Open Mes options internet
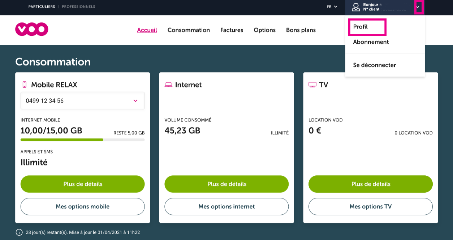Viewport: 453px width, 240px height. click(x=226, y=206)
